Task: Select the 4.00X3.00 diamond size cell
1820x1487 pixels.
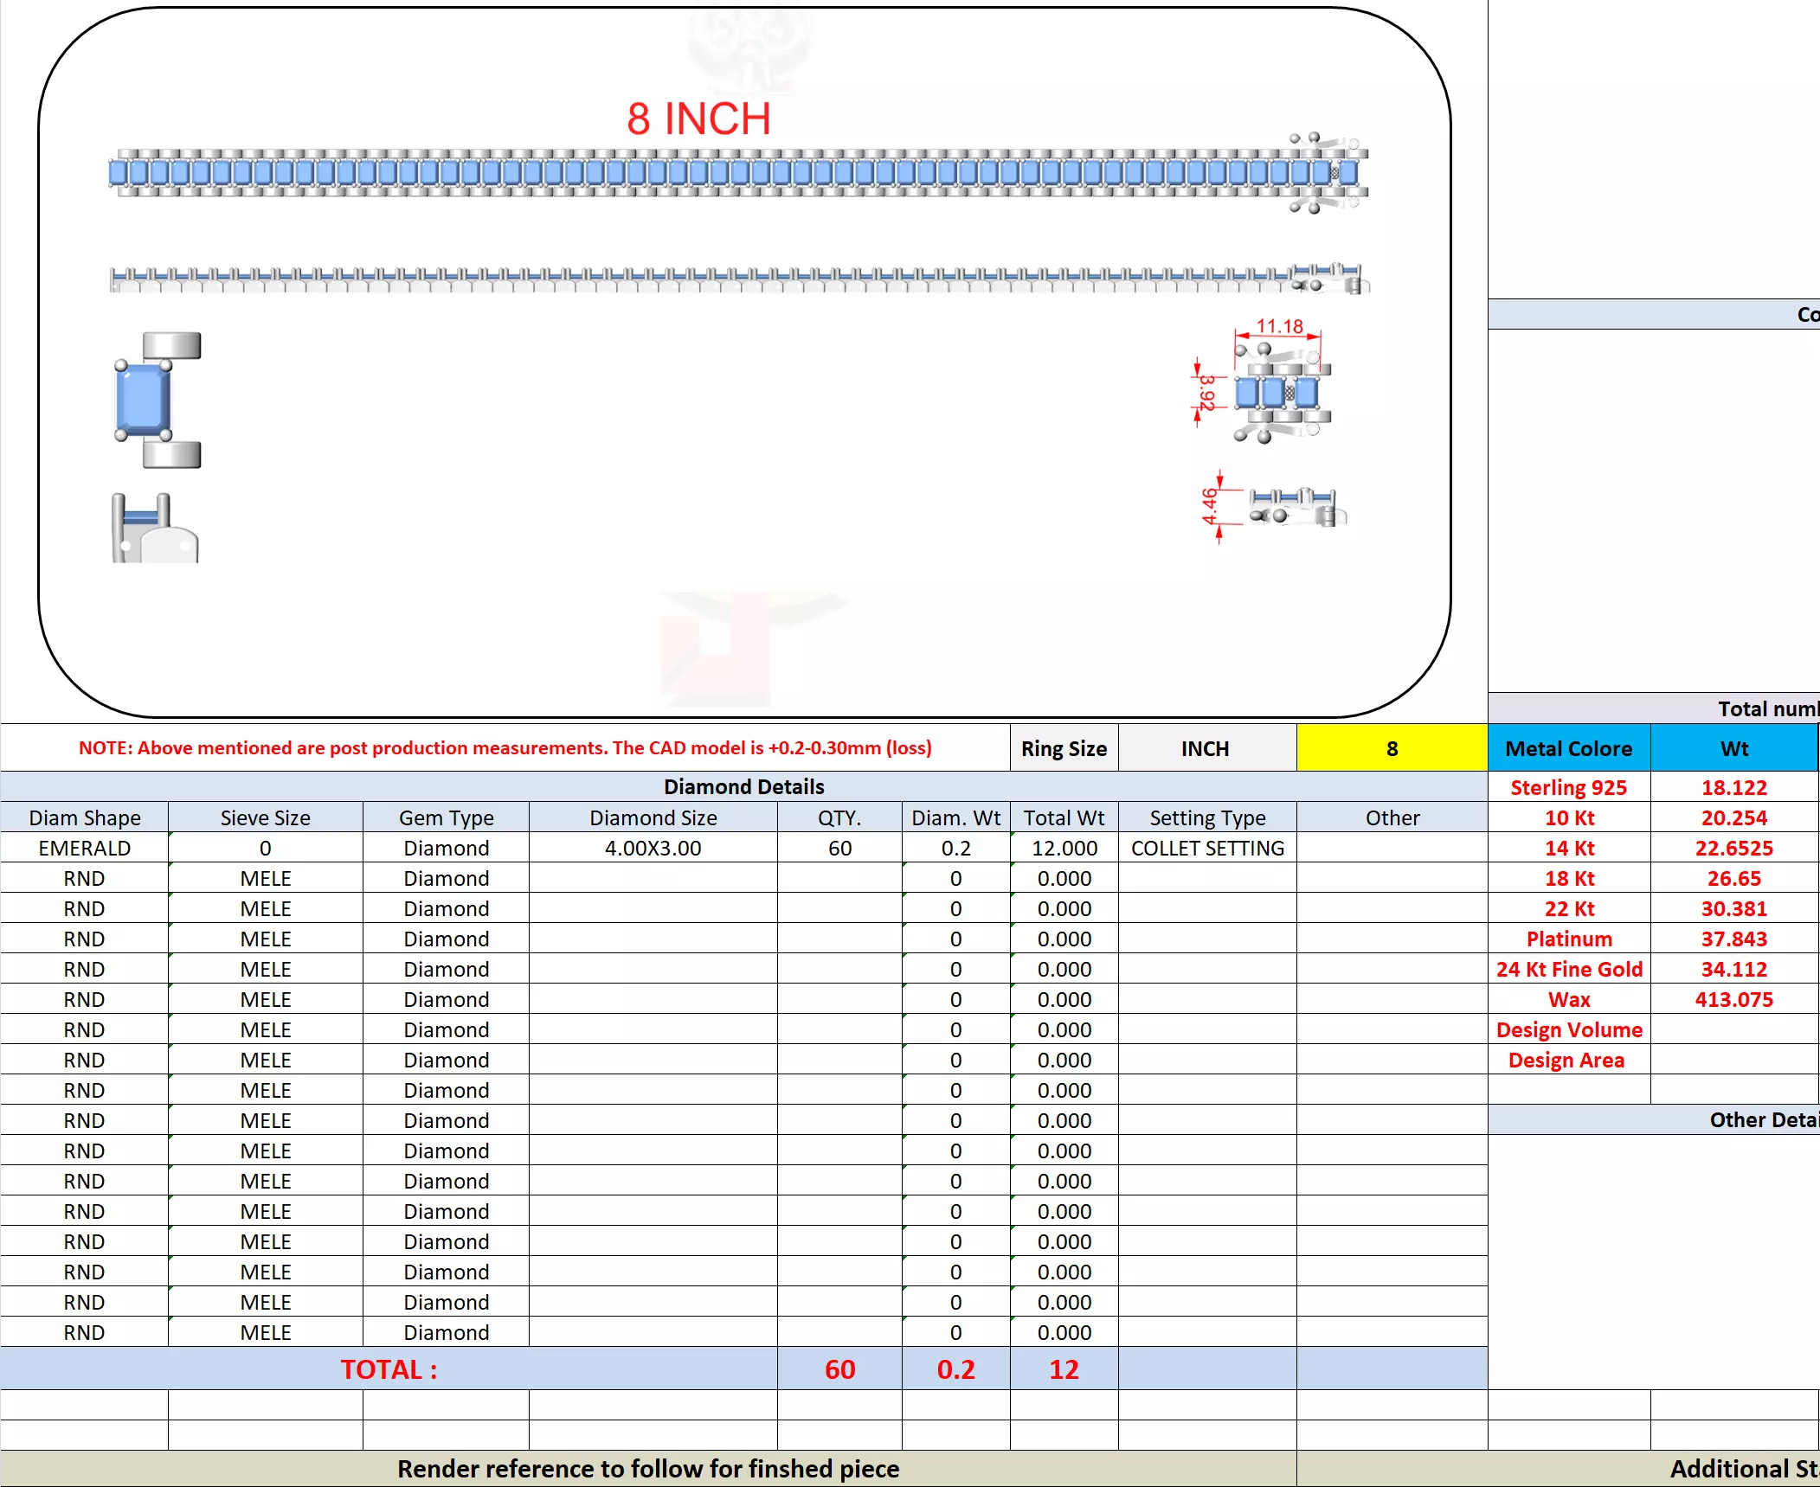Action: (x=653, y=848)
